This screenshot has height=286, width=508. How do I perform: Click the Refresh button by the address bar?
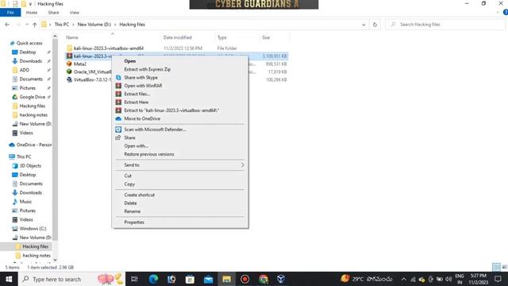375,25
